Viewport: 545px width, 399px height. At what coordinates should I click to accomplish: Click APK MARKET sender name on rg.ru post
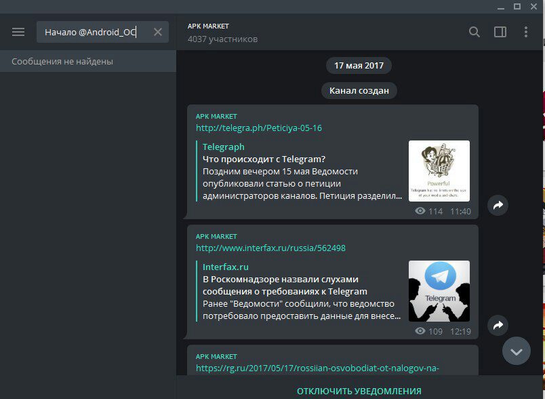tap(216, 356)
